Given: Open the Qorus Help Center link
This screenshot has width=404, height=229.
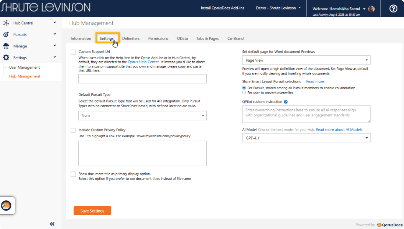Looking at the screenshot, I should point(143,62).
